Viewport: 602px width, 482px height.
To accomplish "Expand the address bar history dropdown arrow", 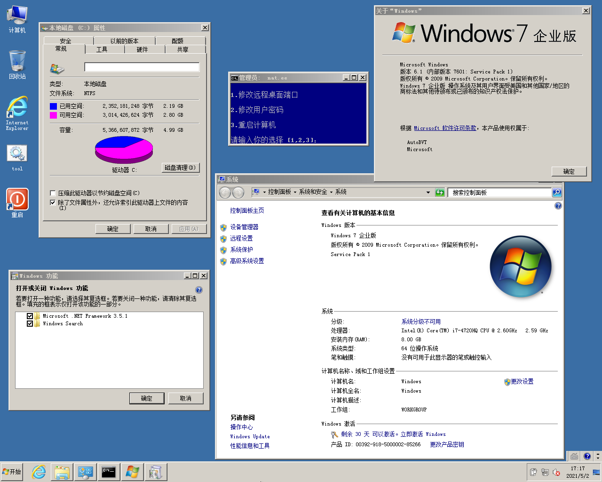I will pos(428,192).
